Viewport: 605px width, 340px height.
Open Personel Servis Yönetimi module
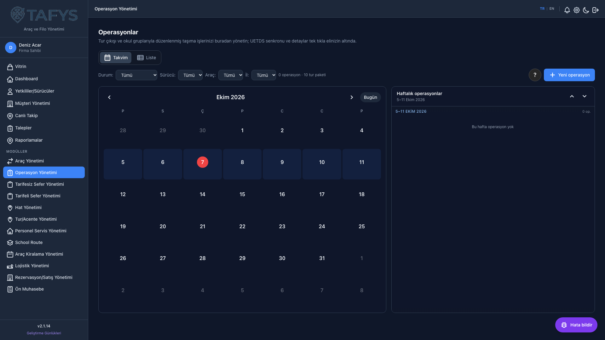44,231
